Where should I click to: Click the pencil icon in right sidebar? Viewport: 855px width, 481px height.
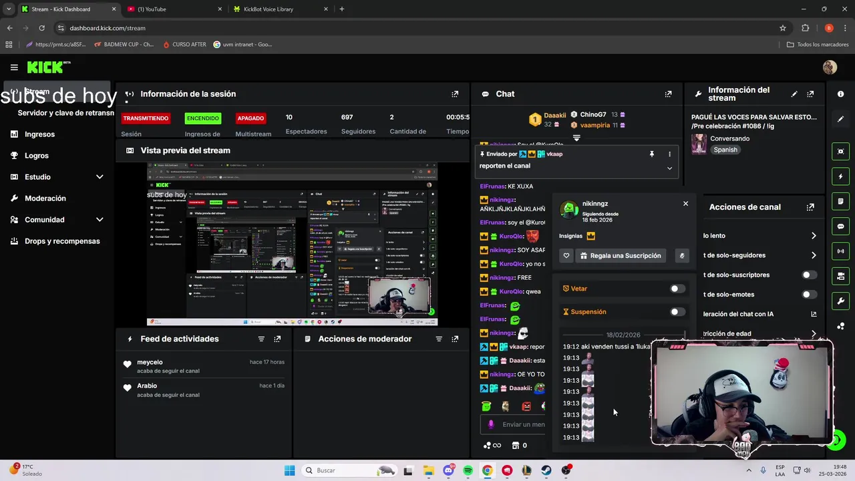tap(840, 119)
